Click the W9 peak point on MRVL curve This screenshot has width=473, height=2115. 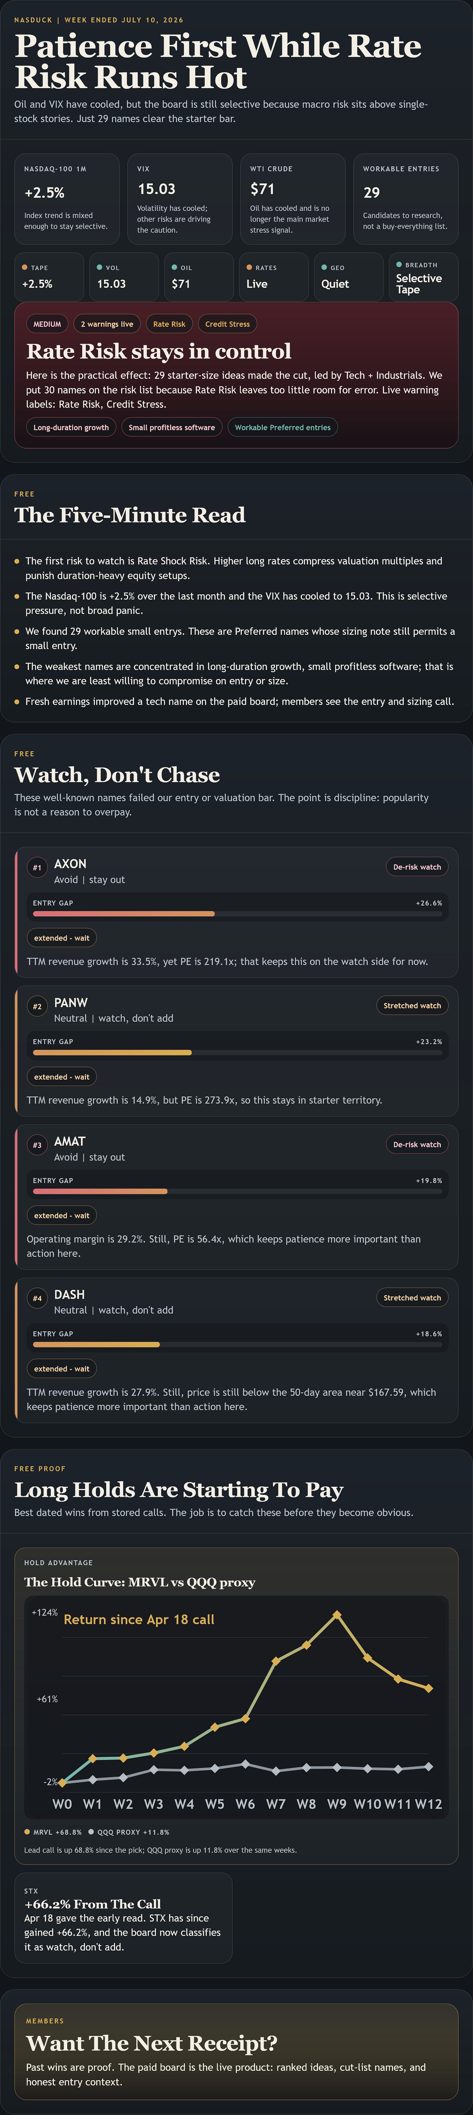pos(337,1615)
